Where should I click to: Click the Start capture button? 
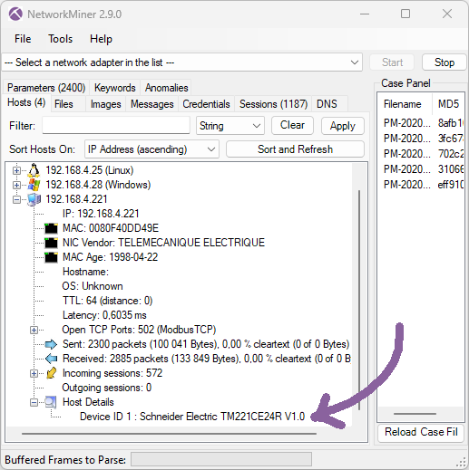pos(392,62)
